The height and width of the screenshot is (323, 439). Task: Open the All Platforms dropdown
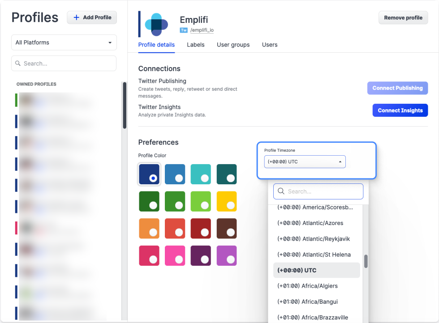(x=64, y=42)
